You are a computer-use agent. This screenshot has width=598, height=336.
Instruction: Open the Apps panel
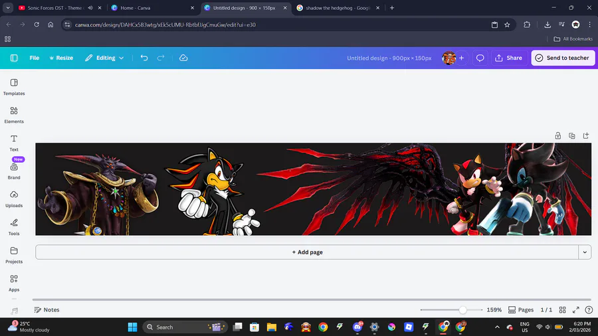pos(14,283)
